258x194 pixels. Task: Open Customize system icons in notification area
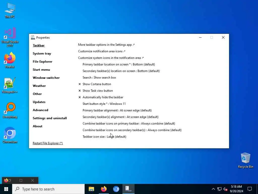tap(111, 58)
